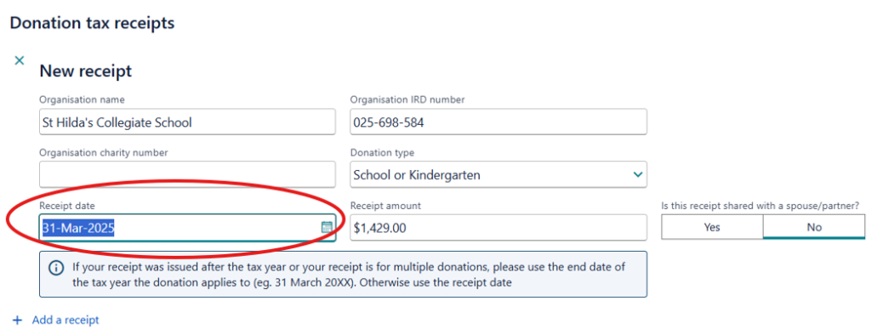Click the Organisation name input field
871x335 pixels.
(x=187, y=122)
